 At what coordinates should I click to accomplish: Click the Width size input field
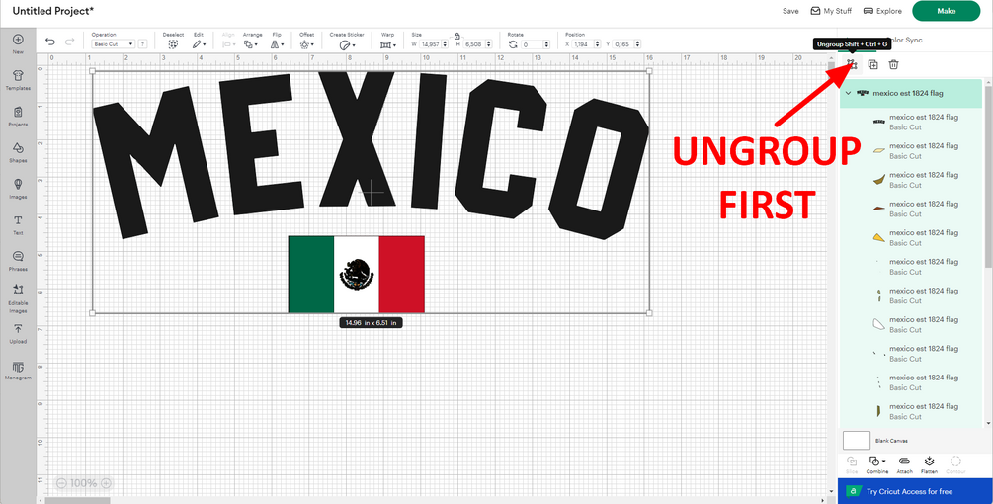coord(430,44)
